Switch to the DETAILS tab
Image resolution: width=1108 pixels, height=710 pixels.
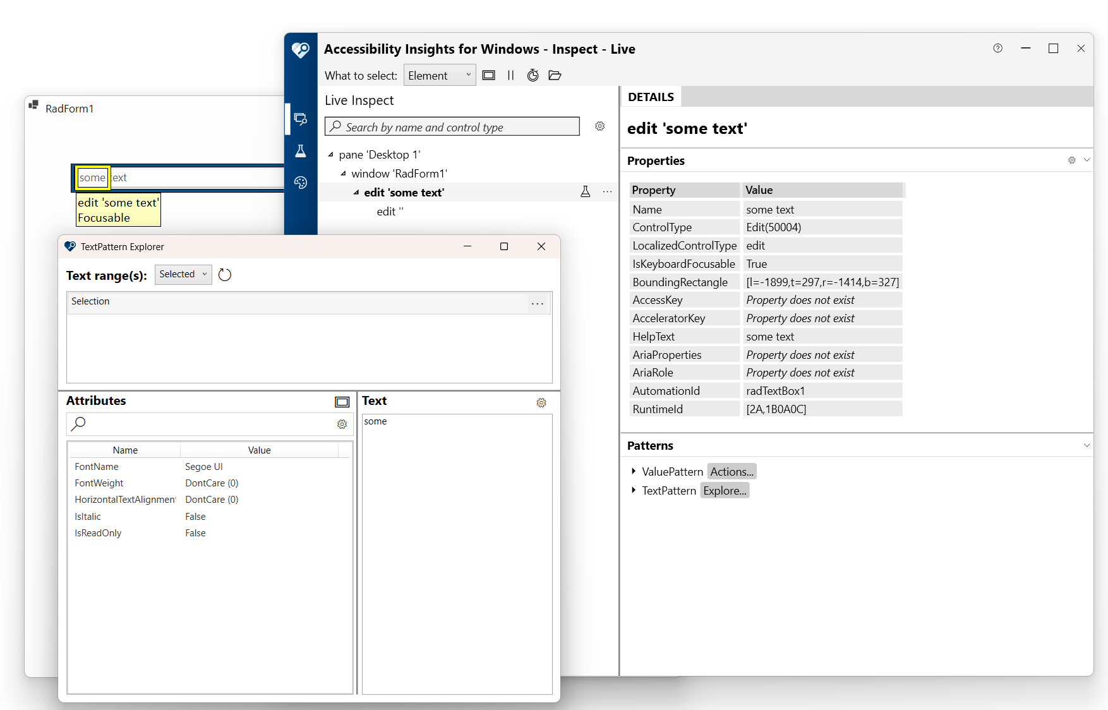click(x=651, y=96)
